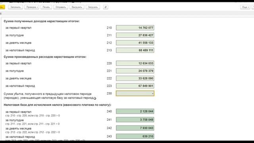Click 'за полугодие' label of line 211
Image resolution: width=254 pixels, height=143 pixels.
[x=14, y=35]
